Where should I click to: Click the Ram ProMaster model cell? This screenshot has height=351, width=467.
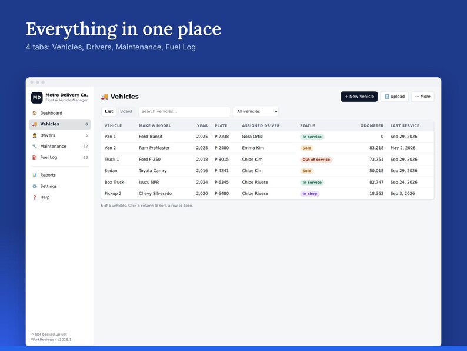(x=154, y=148)
